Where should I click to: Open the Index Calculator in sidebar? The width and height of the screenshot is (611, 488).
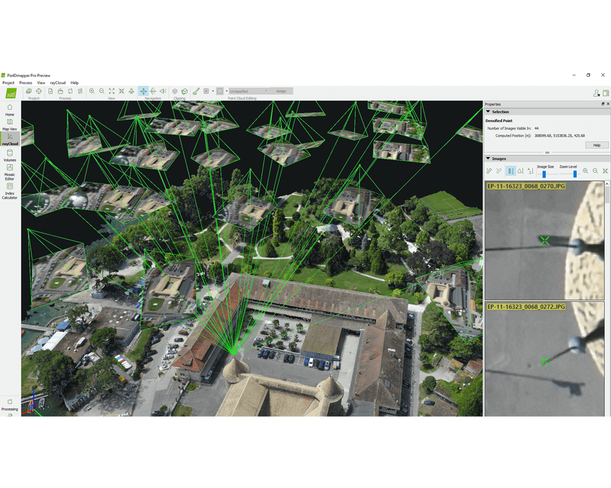click(10, 191)
